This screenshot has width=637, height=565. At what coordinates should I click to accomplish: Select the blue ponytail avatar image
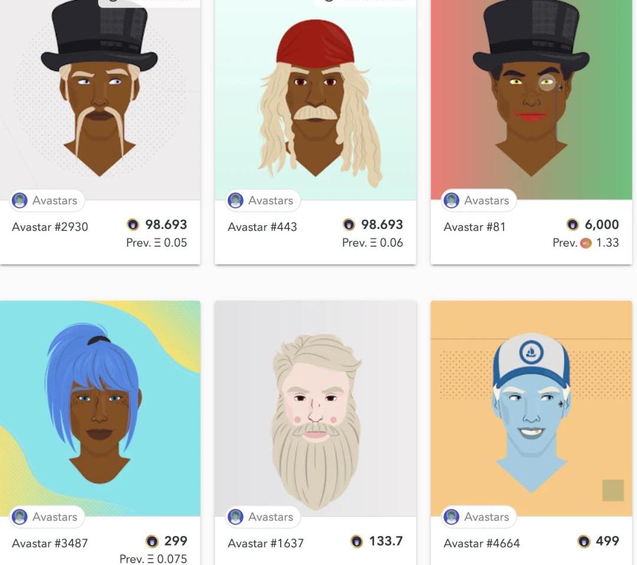point(100,409)
